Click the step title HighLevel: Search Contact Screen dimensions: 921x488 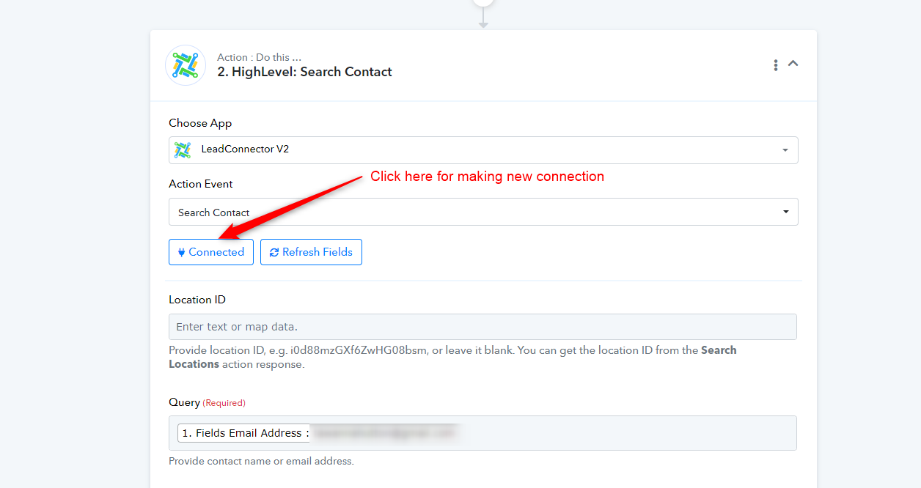pos(304,72)
